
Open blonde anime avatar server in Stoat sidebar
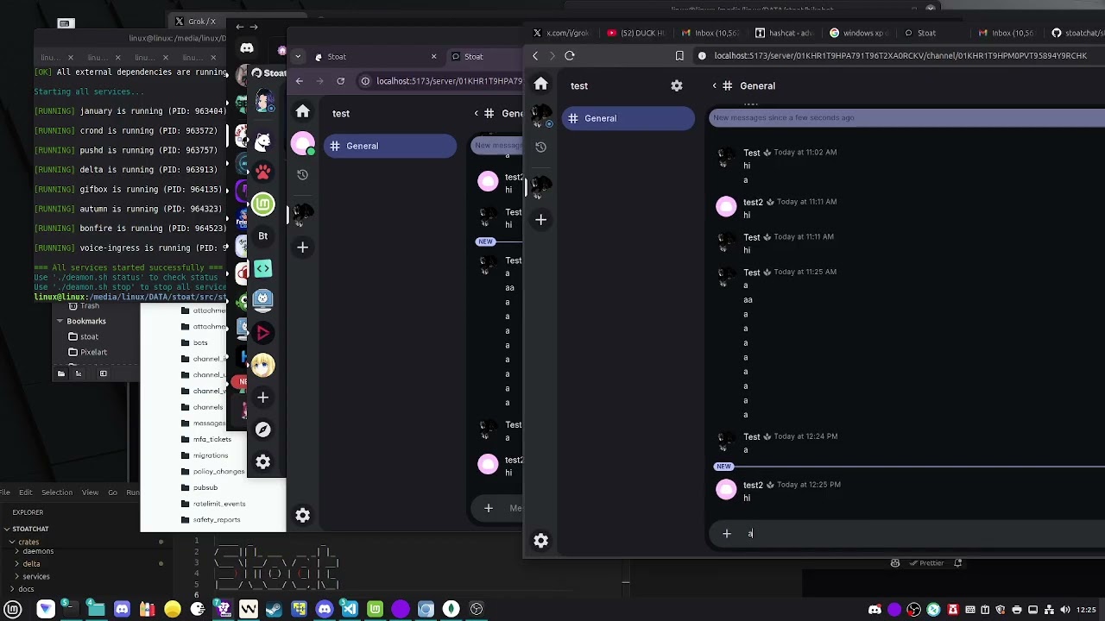tap(262, 365)
